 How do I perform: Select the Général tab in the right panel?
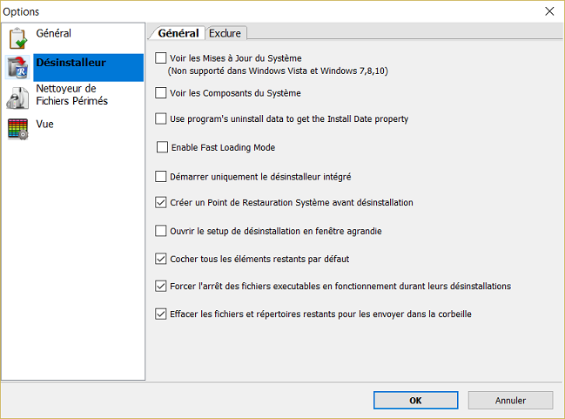tap(177, 33)
